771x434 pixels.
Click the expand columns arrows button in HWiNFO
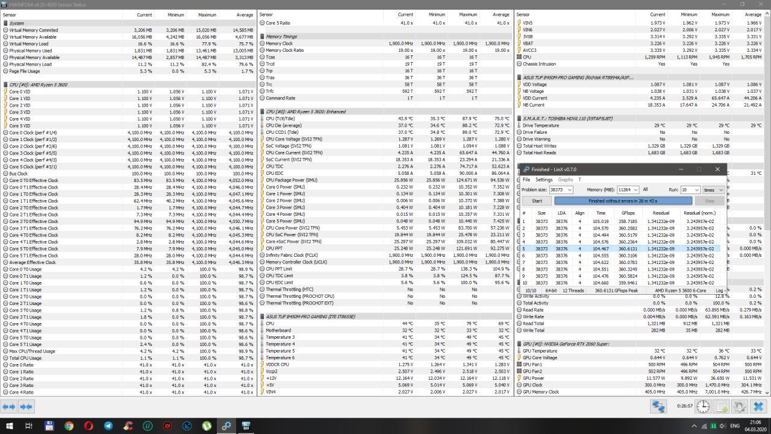(9, 407)
